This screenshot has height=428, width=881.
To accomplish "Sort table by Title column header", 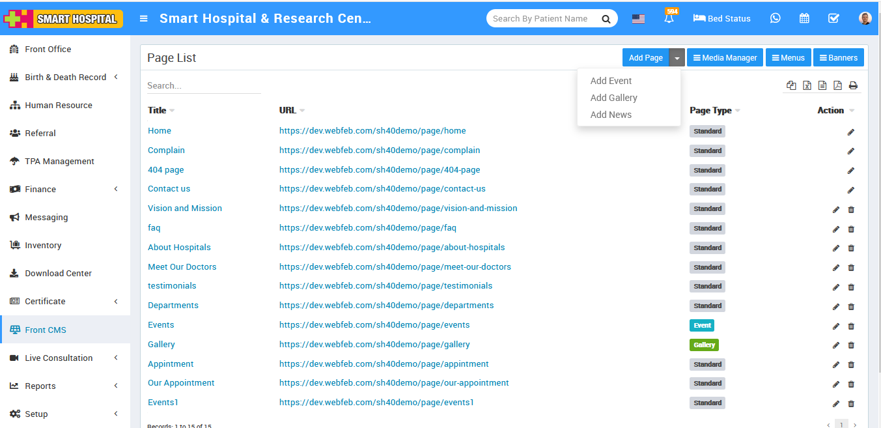I will point(158,110).
